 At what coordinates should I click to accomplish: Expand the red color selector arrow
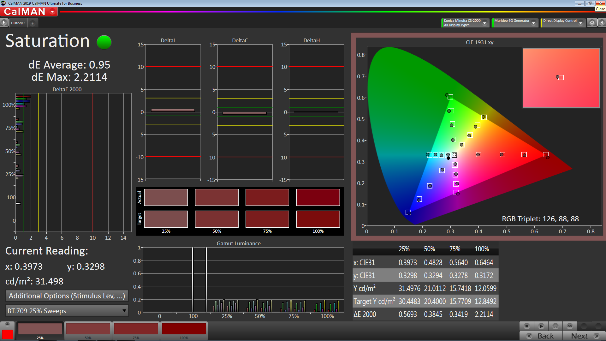pyautogui.click(x=8, y=324)
